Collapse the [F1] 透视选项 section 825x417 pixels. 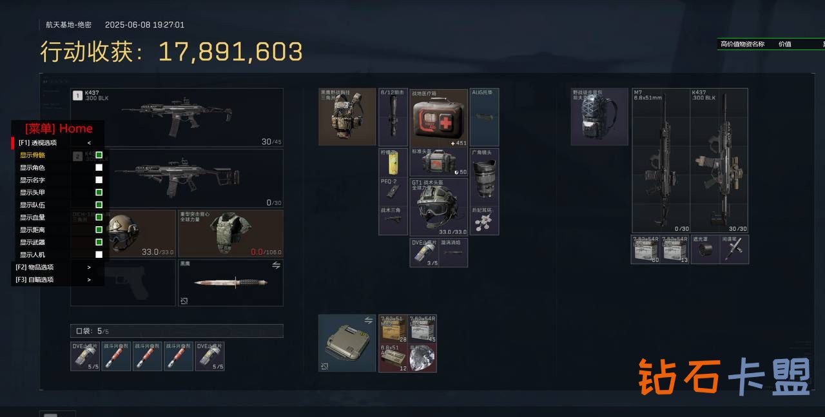click(x=58, y=142)
